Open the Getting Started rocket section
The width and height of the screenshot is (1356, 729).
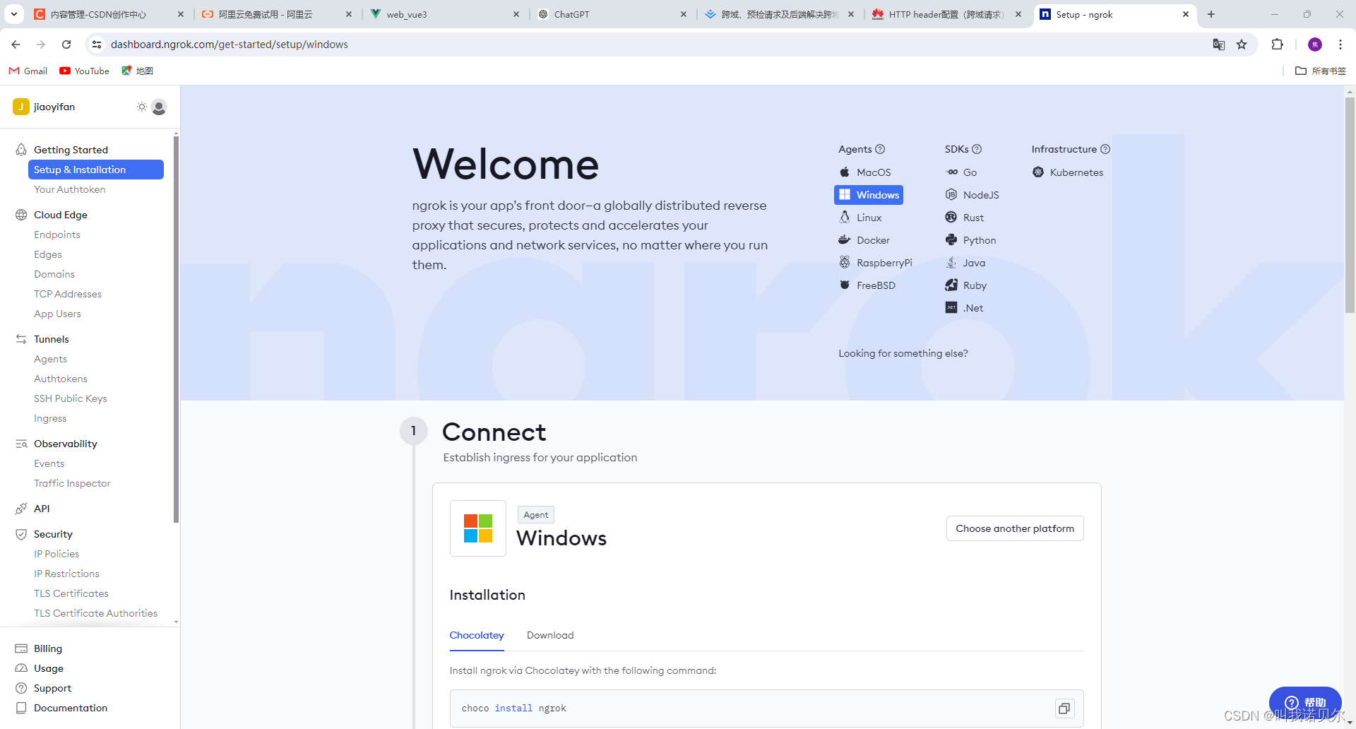[71, 150]
